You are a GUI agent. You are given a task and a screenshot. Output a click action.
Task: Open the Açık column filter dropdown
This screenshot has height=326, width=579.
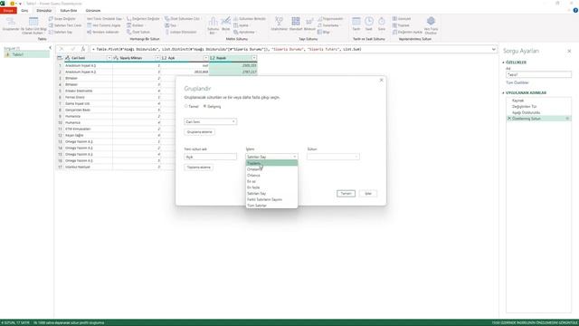point(205,58)
